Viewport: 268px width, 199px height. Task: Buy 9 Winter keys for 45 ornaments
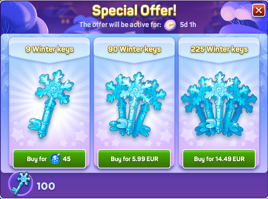pyautogui.click(x=49, y=159)
